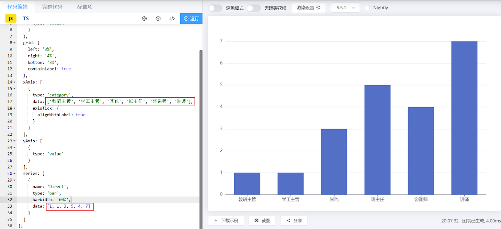This screenshot has width=501, height=229.
Task: Click type: 'value' on line 25
Action: pos(48,154)
